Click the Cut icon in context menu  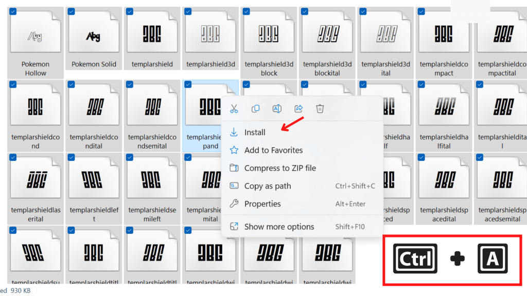pyautogui.click(x=234, y=109)
